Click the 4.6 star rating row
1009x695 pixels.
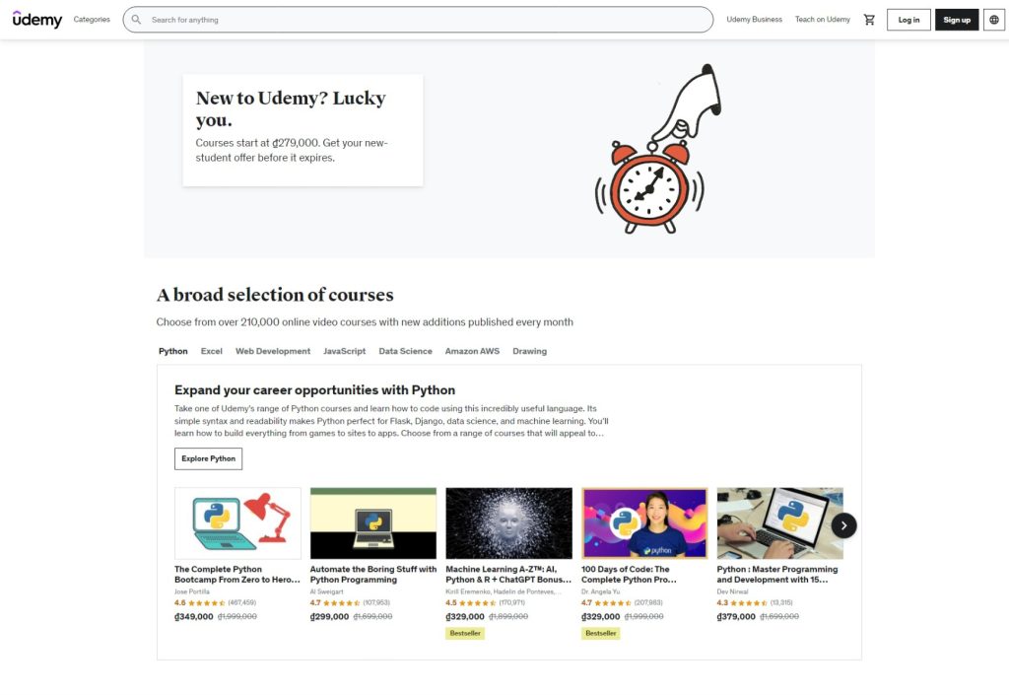click(x=215, y=603)
